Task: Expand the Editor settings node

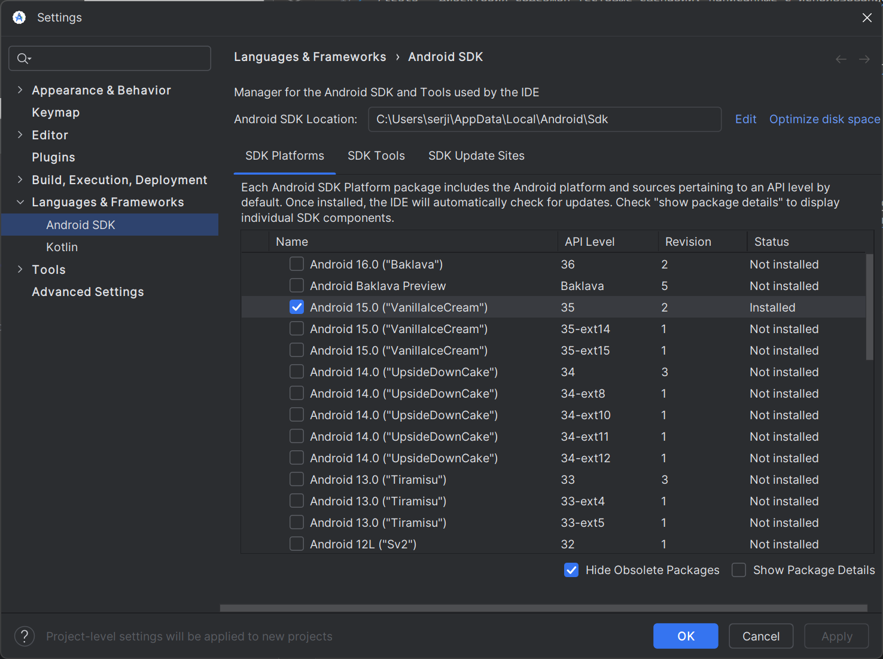Action: [20, 135]
